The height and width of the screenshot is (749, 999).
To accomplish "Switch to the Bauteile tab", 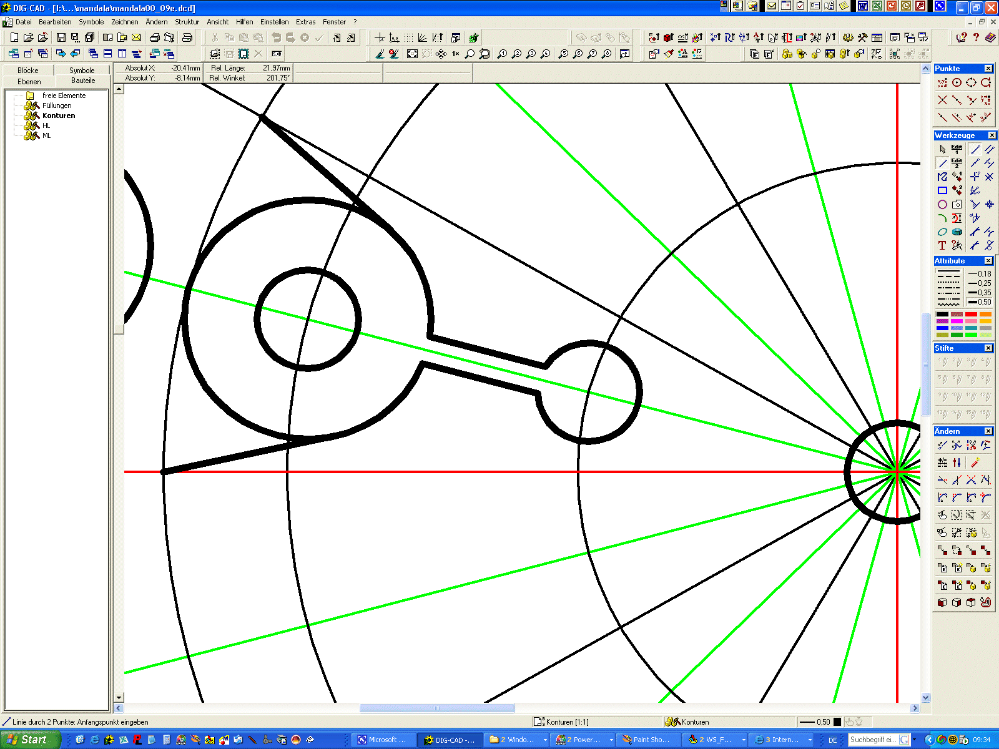I will coord(83,81).
